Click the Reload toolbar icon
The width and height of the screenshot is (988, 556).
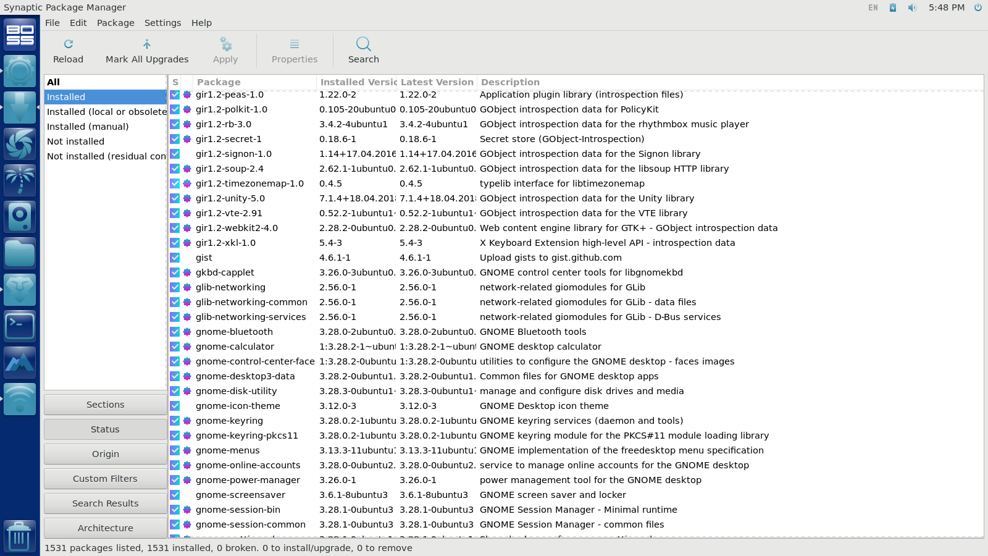coord(69,44)
